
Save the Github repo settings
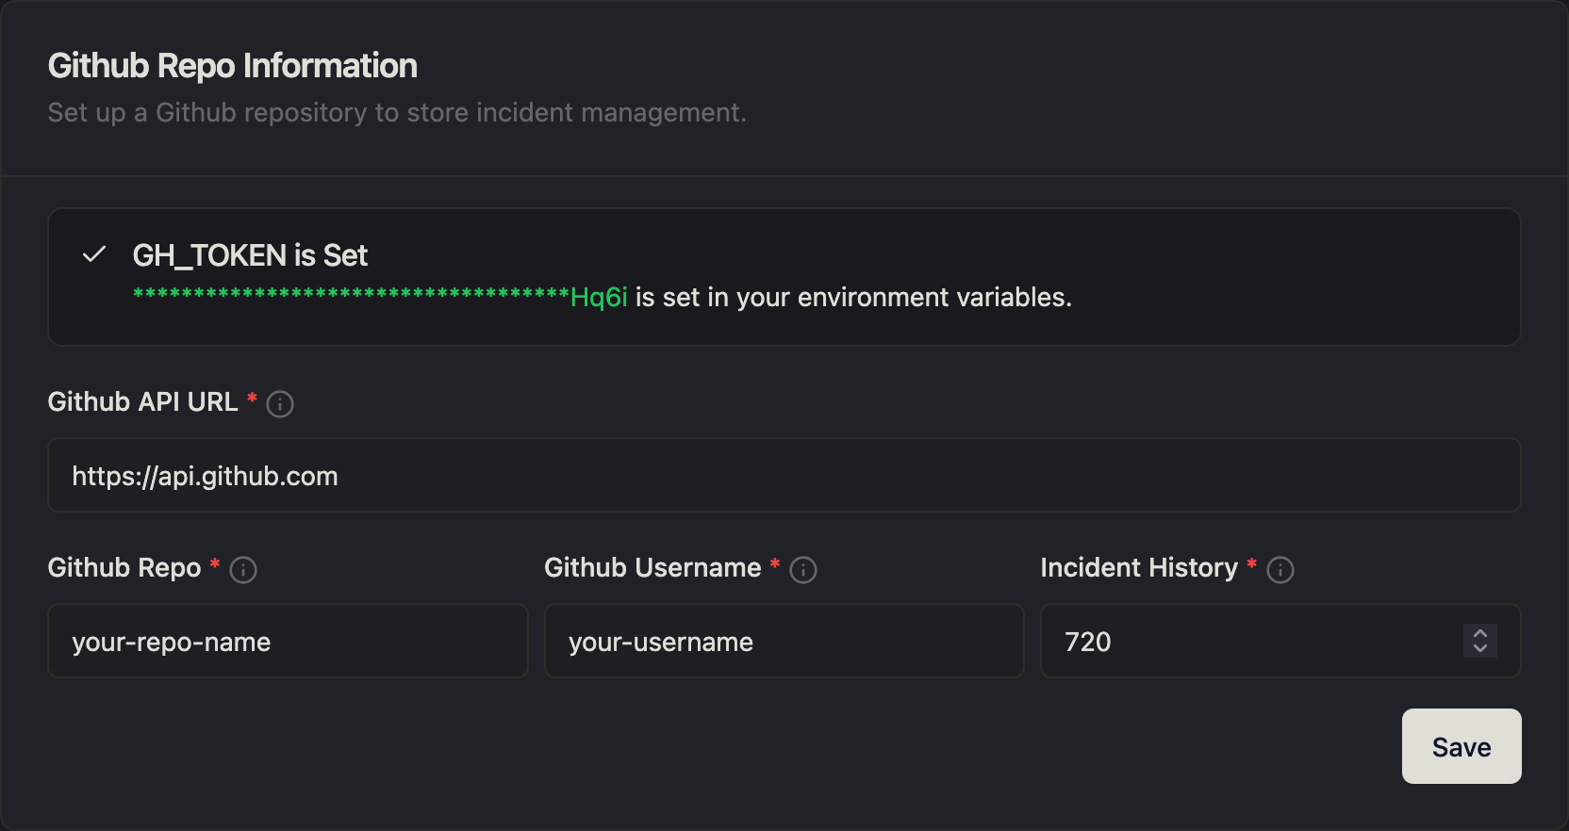(1462, 746)
